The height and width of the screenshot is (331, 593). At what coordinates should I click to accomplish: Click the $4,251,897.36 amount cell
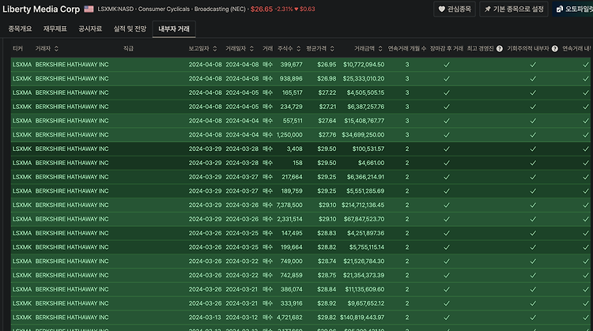pyautogui.click(x=366, y=233)
